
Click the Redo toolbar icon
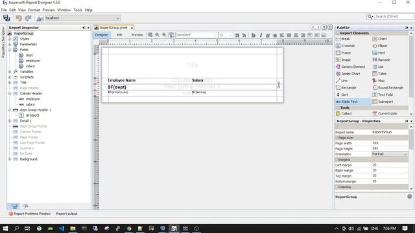[x=28, y=18]
